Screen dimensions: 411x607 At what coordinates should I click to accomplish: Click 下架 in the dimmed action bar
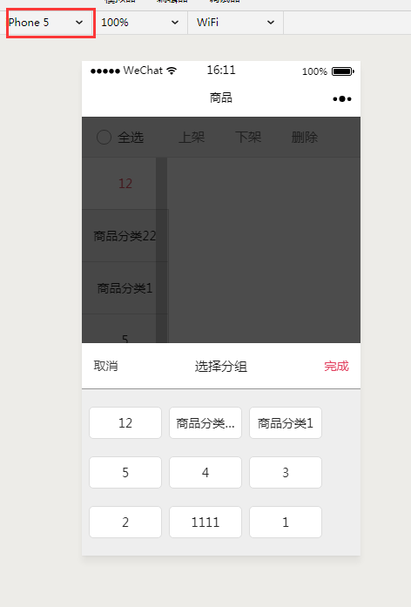pyautogui.click(x=248, y=137)
